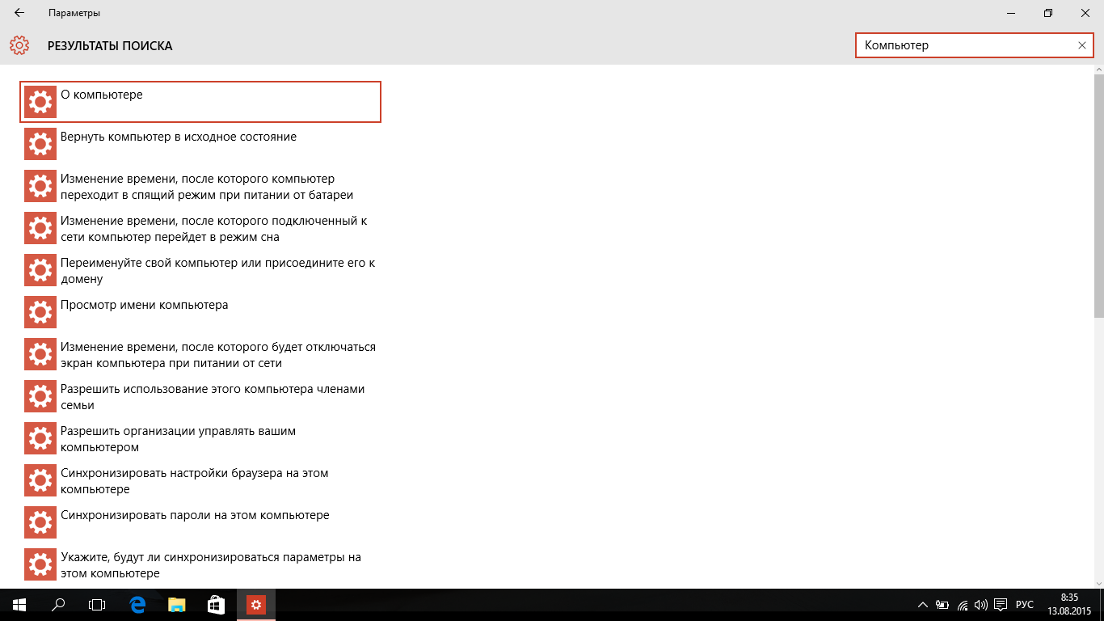
Task: Click the battery tray icon
Action: click(942, 605)
